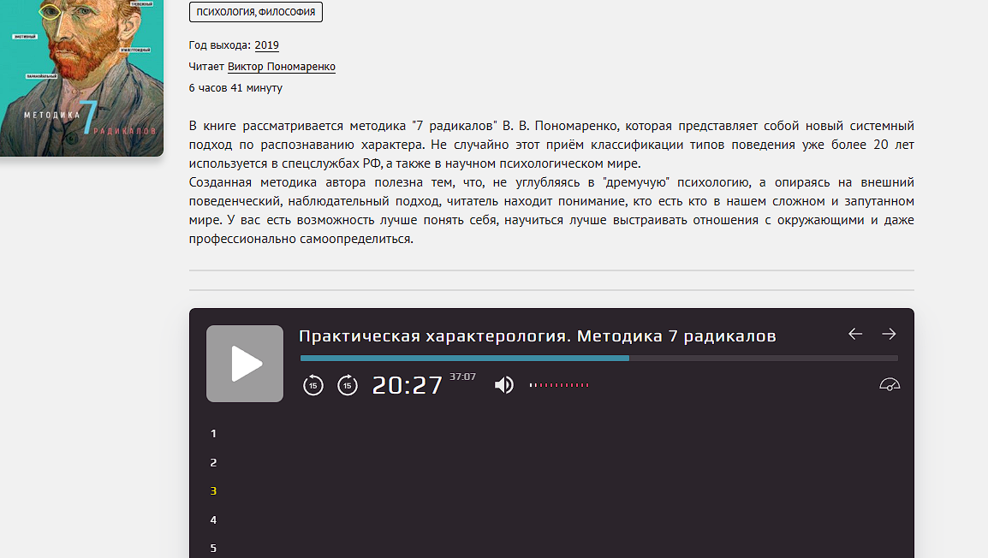Select track 2 in the playlist
This screenshot has width=988, height=558.
coord(214,463)
